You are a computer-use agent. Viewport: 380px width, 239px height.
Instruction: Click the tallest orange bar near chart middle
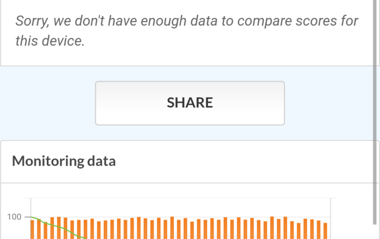point(172,228)
